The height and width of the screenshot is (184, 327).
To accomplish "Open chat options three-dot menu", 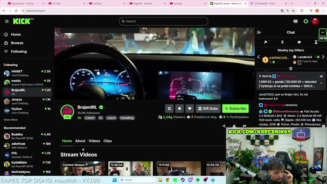I will pyautogui.click(x=323, y=32).
